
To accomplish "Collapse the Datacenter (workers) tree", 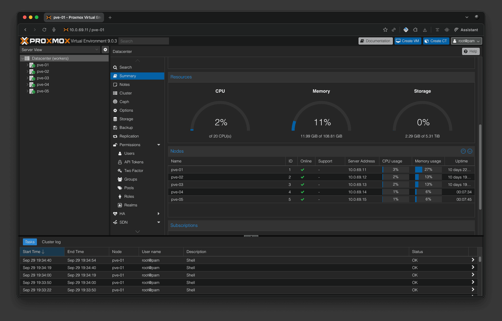I will tap(23, 58).
